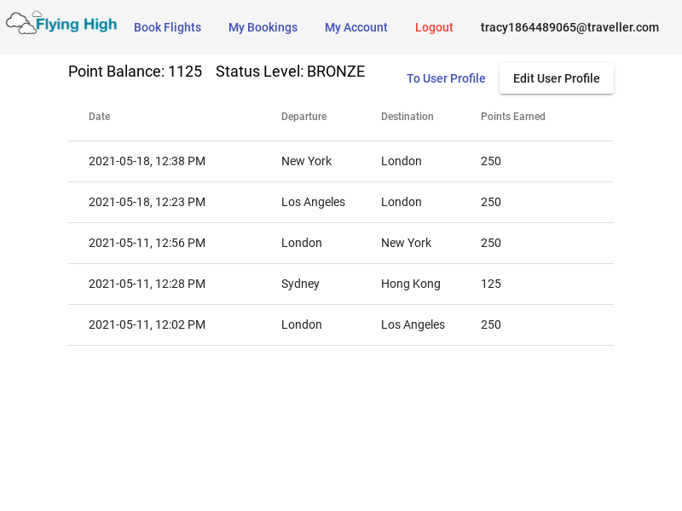Click the Status Level BRONZE text
Image resolution: width=682 pixels, height=511 pixels.
click(x=290, y=72)
